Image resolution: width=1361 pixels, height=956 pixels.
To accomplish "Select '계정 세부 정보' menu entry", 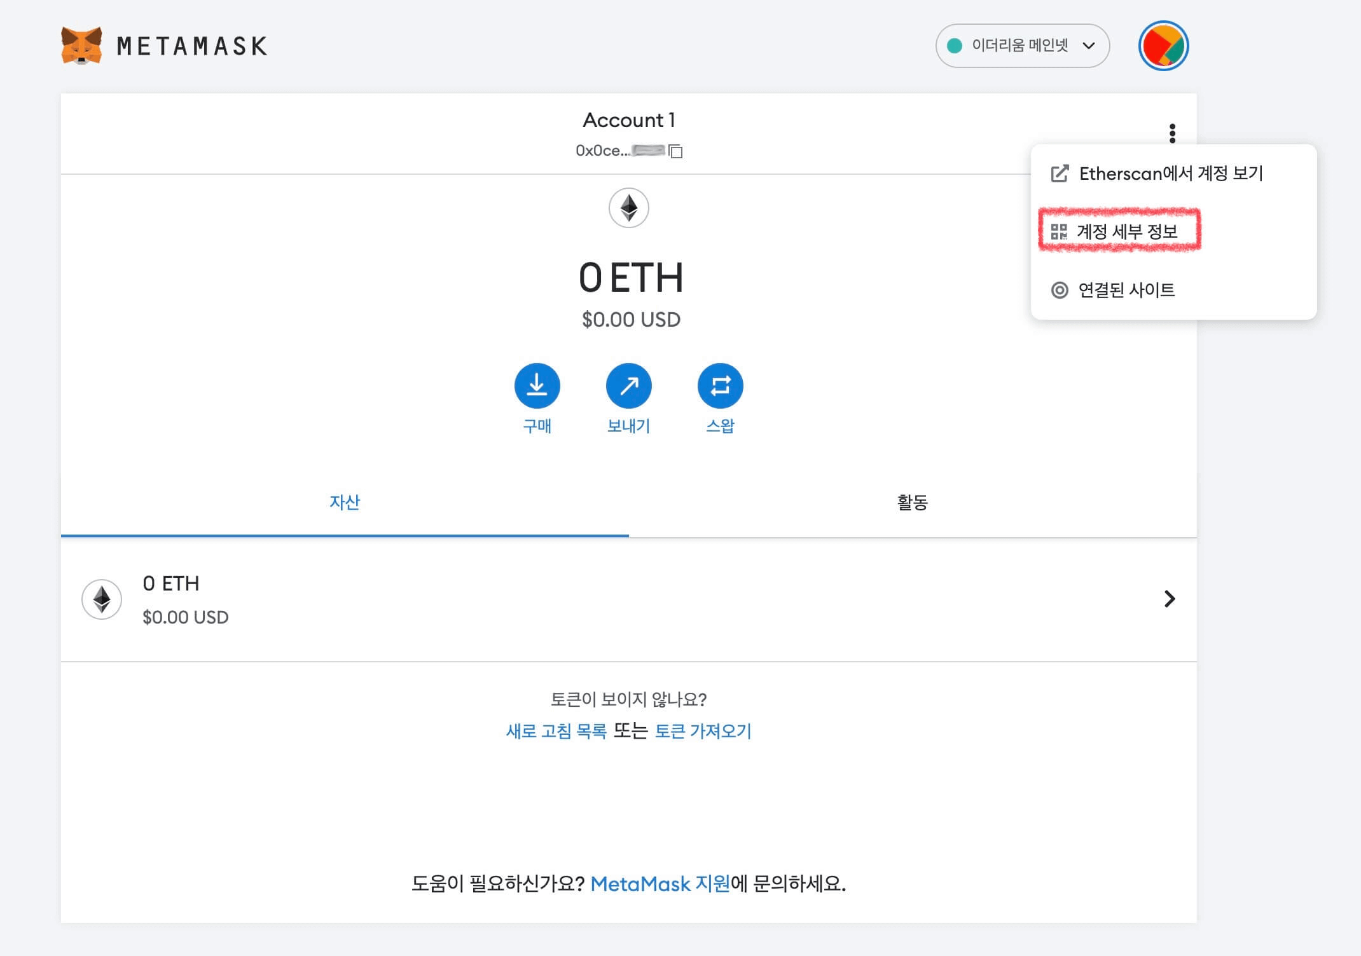I will 1173,232.
